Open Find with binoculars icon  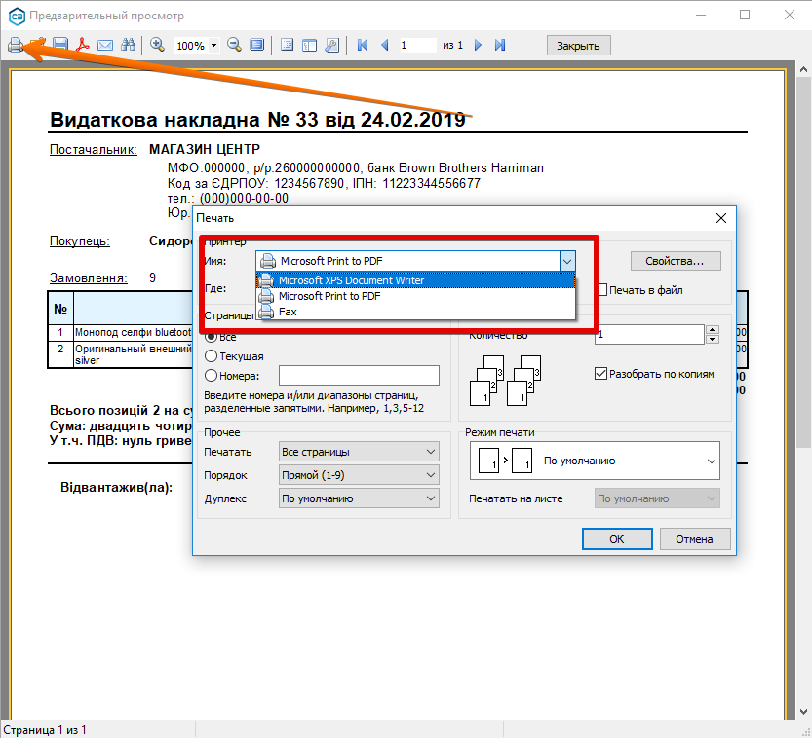[128, 45]
